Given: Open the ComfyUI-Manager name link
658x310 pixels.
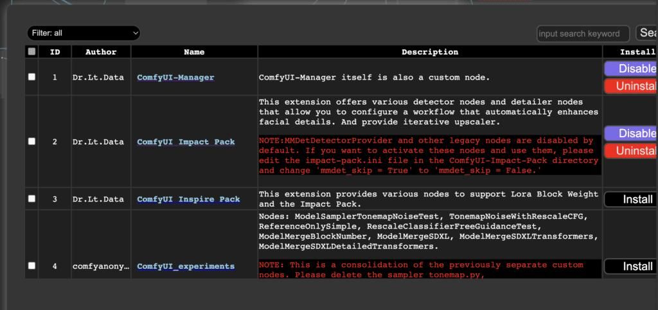Looking at the screenshot, I should (175, 78).
